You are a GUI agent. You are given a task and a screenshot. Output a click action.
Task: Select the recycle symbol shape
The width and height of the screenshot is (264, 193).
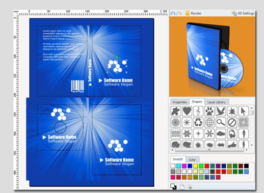[198, 122]
